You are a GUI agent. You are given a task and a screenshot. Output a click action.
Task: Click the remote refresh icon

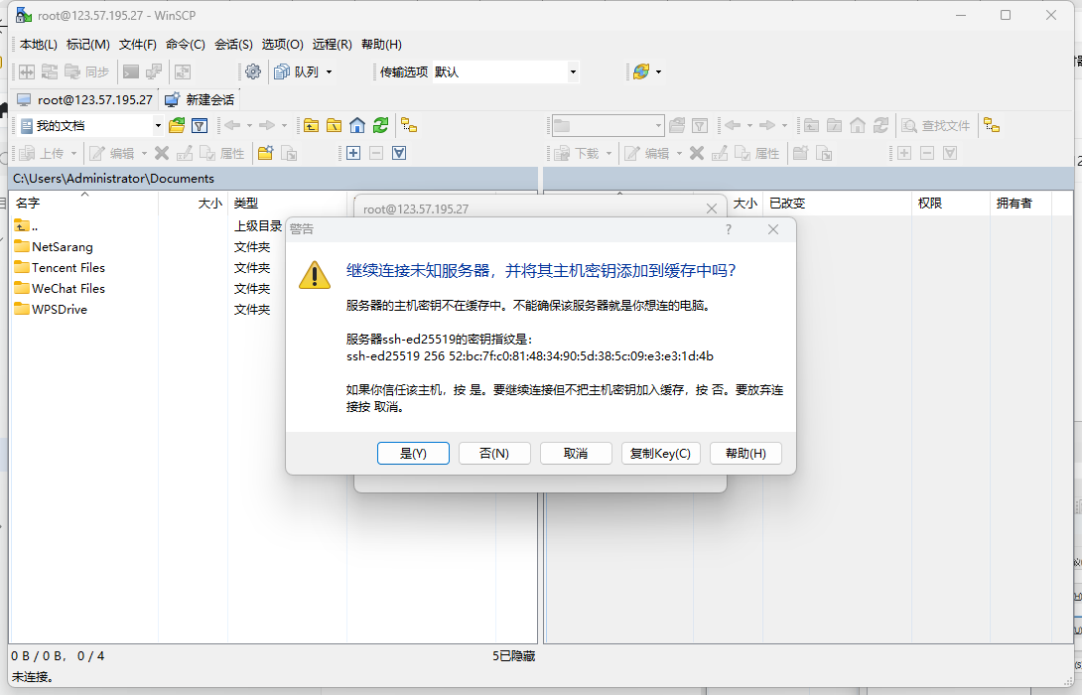click(x=880, y=126)
